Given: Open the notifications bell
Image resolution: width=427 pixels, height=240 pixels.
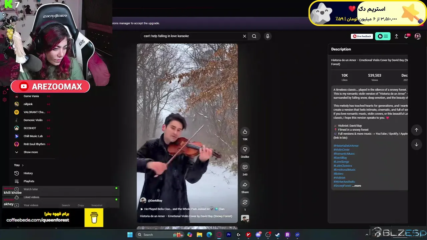Looking at the screenshot, I should [x=406, y=36].
